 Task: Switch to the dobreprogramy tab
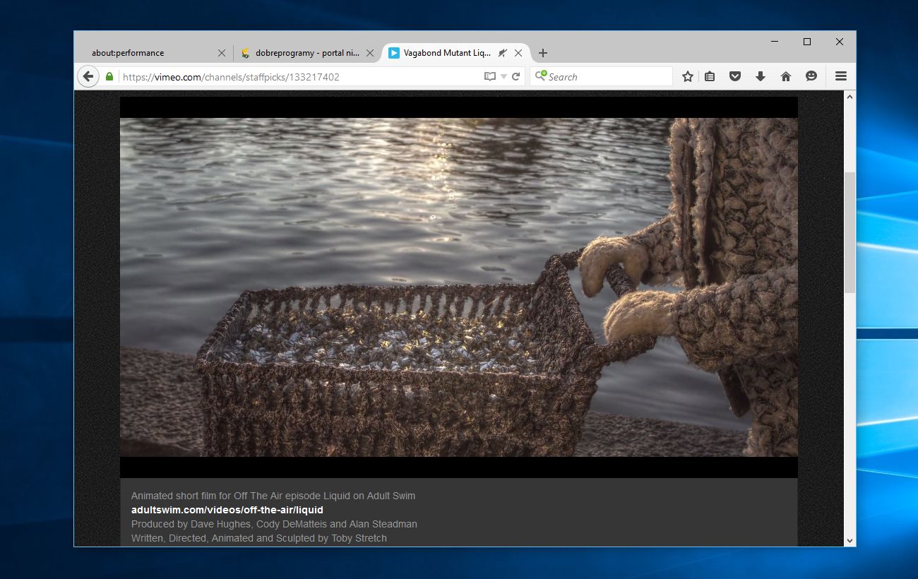(306, 53)
